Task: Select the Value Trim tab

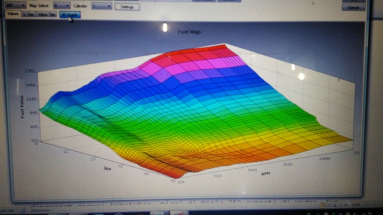Action: pos(47,15)
